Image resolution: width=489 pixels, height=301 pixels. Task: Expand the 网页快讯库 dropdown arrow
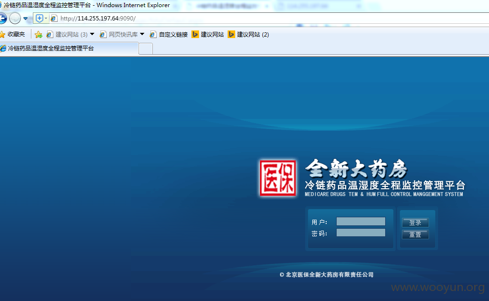142,34
